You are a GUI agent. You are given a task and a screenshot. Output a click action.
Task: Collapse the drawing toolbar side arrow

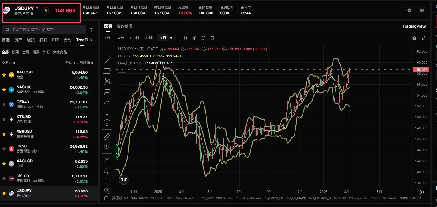114,176
